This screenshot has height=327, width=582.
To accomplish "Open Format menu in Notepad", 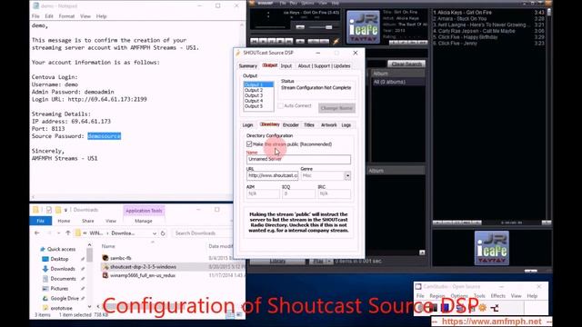I will pyautogui.click(x=66, y=16).
